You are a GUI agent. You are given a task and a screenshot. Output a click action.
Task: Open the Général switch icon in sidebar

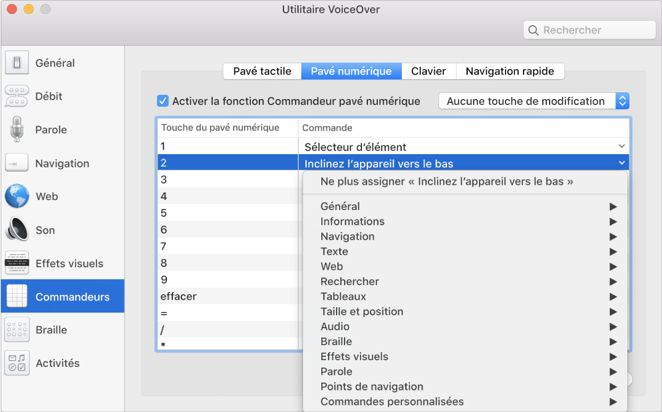pyautogui.click(x=17, y=63)
